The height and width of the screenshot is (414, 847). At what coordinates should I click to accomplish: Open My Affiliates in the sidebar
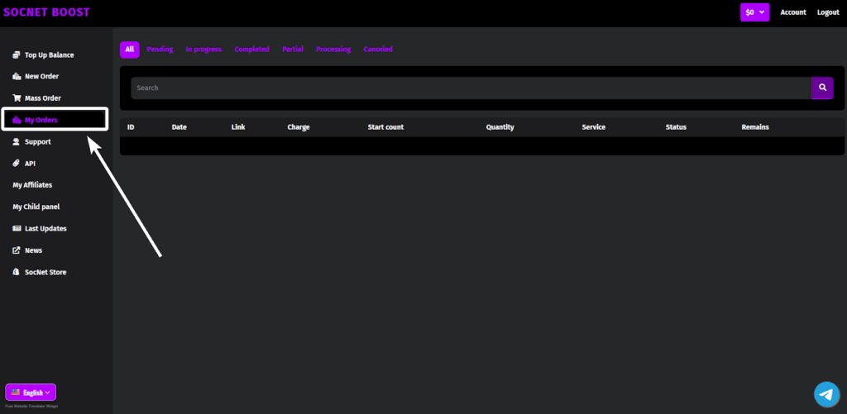tap(32, 185)
